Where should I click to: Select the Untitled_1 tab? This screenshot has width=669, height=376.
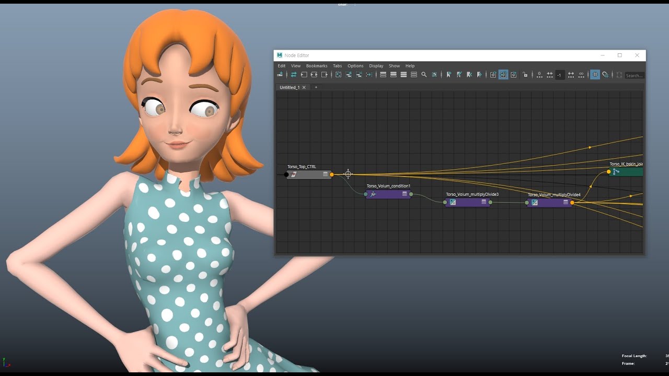click(290, 87)
